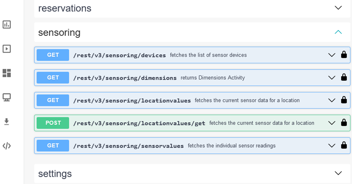Click GET badge of sensoring/dimensions
The height and width of the screenshot is (184, 352).
[x=53, y=78]
